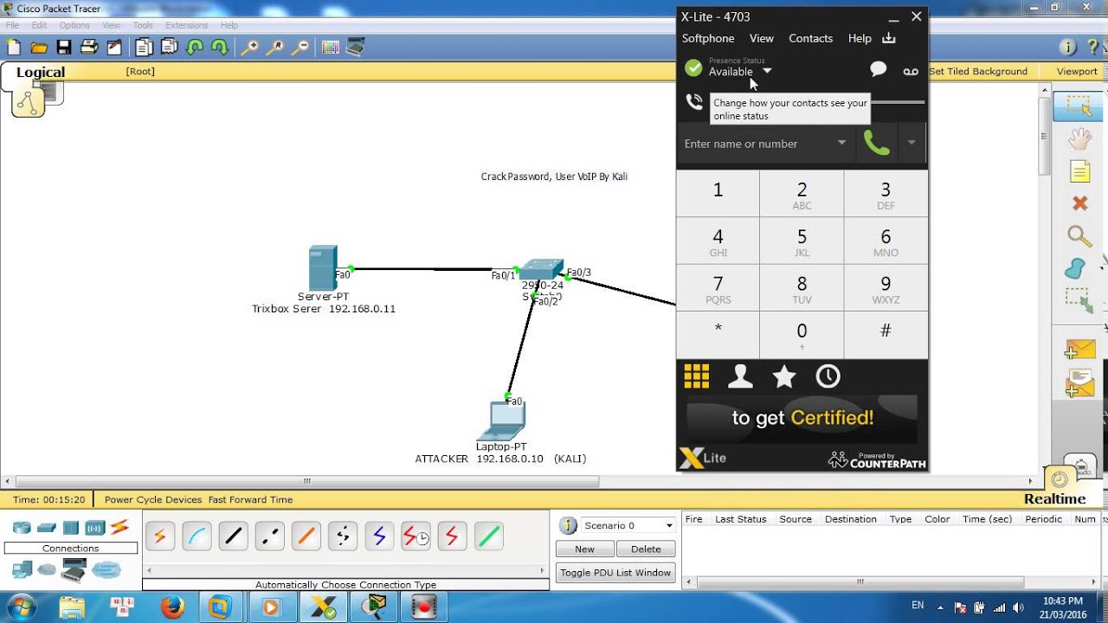
Task: Open the call button options dropdown arrow
Action: 912,144
